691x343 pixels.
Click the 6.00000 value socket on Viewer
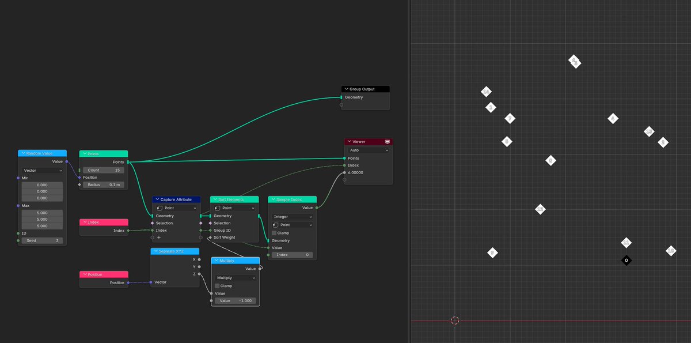344,172
